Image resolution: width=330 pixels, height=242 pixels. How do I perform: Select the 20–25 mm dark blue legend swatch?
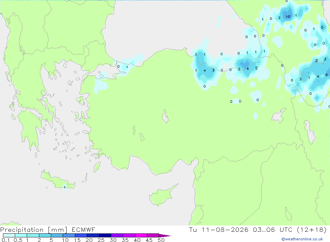(x=93, y=235)
